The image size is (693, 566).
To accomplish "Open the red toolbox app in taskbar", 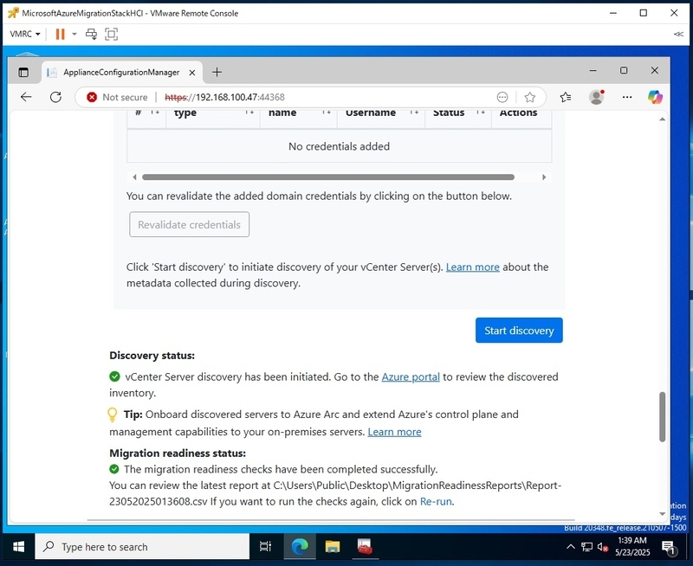I will coord(365,547).
